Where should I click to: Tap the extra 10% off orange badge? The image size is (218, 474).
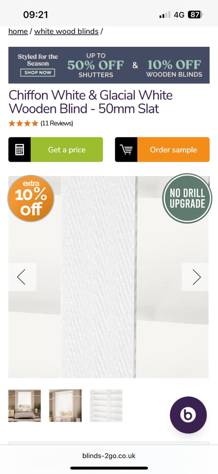(x=31, y=199)
